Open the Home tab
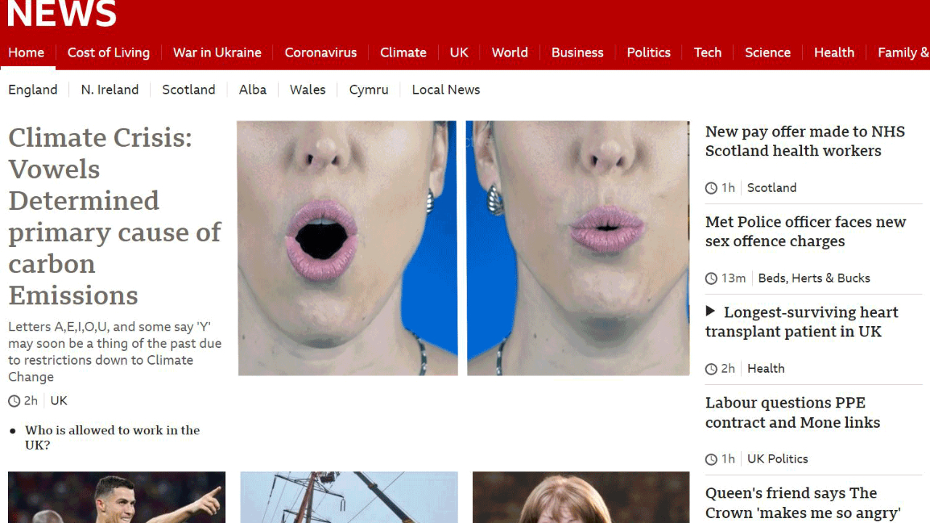Screen dimensions: 930x523 [26, 52]
